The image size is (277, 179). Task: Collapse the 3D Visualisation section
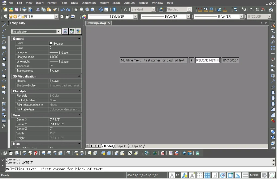point(79,76)
